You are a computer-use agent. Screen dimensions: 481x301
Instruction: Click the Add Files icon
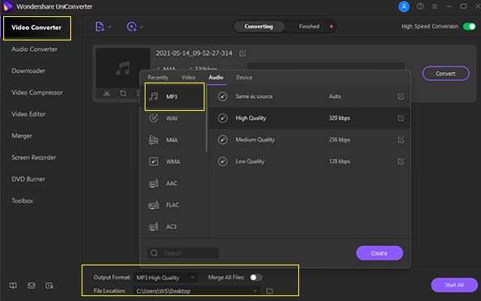coord(99,27)
